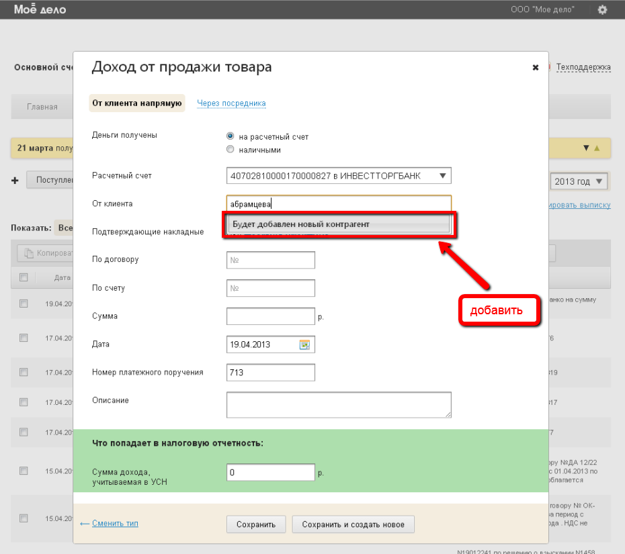Click the Поступление button behind the dialog
The height and width of the screenshot is (554, 625).
(50, 180)
